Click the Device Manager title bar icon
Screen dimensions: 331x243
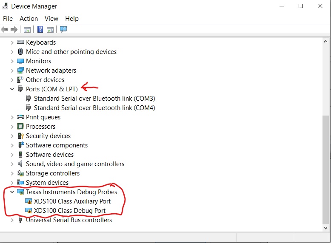click(x=6, y=6)
